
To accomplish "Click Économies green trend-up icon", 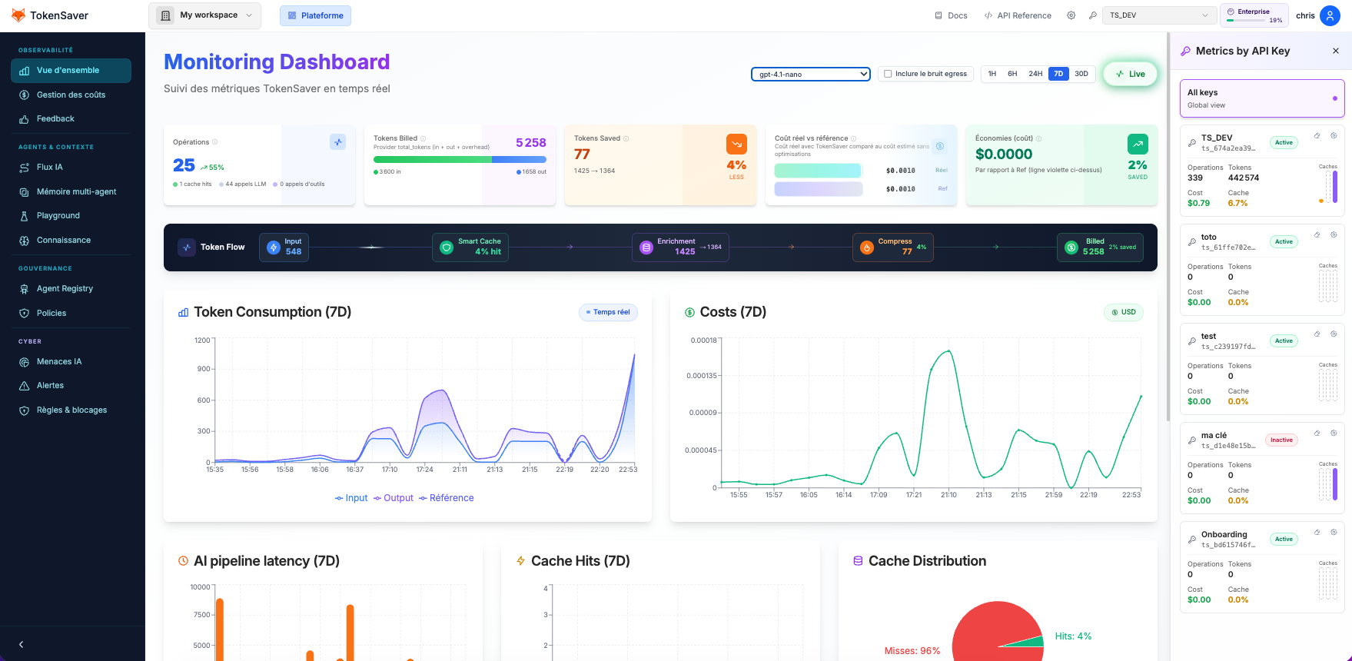I will [1138, 144].
